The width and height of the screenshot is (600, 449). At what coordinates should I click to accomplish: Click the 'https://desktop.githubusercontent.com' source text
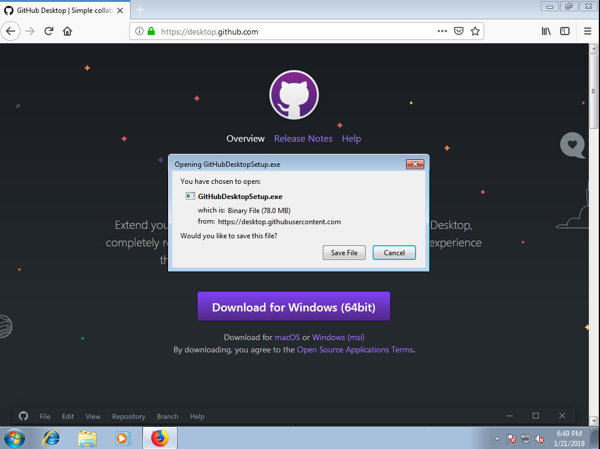[x=279, y=222]
